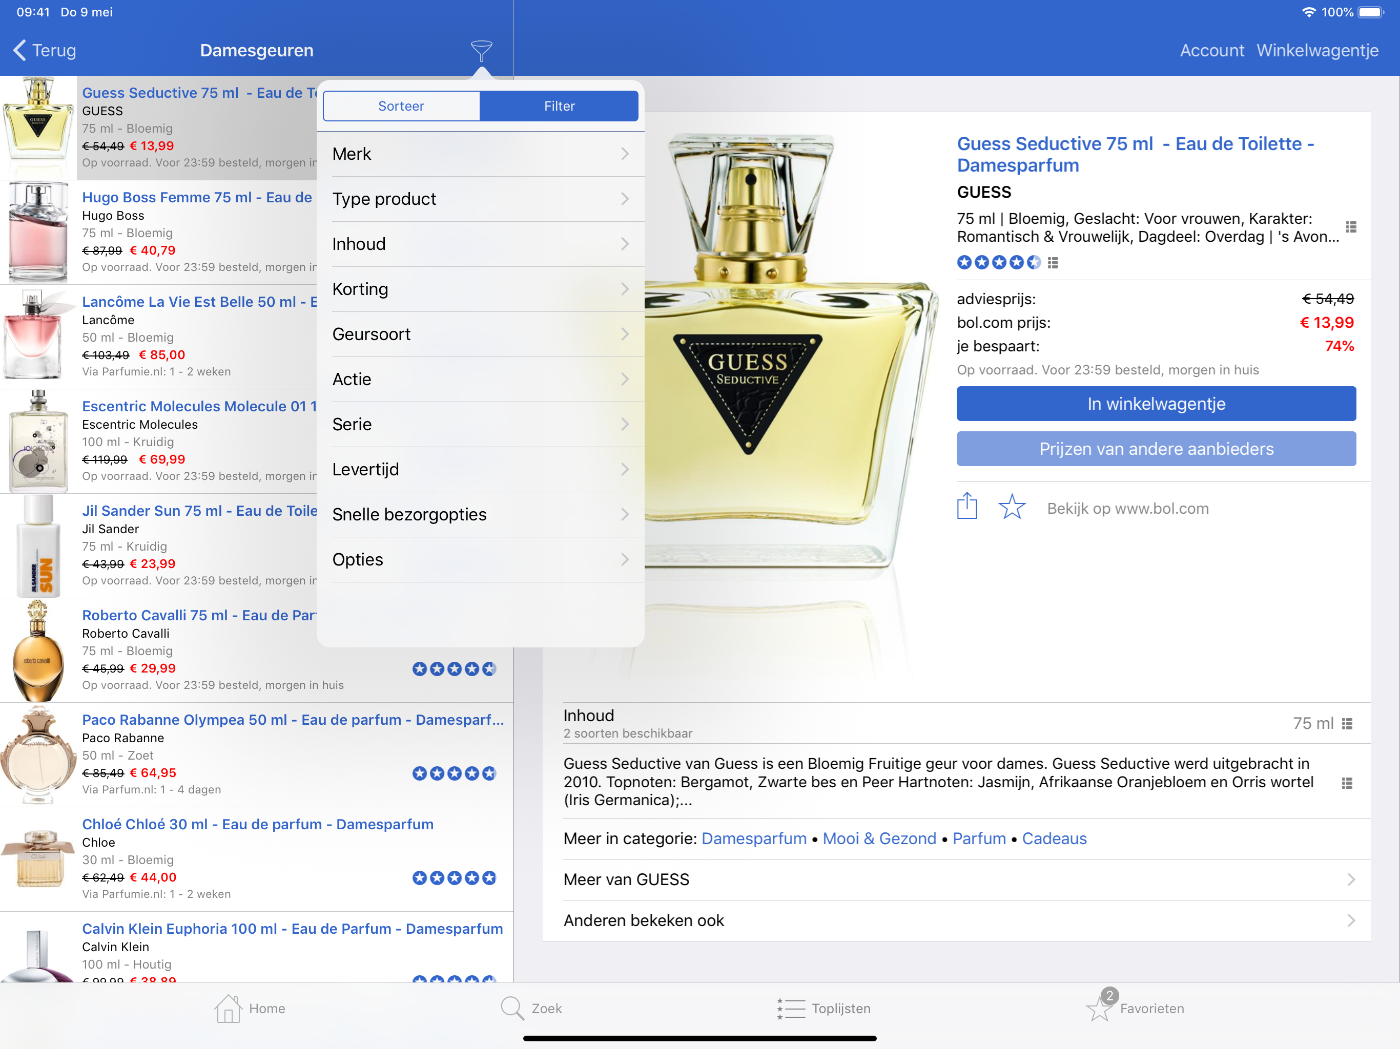This screenshot has height=1049, width=1400.
Task: Open the Cadeaus category link
Action: click(1054, 838)
